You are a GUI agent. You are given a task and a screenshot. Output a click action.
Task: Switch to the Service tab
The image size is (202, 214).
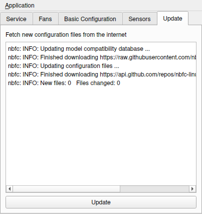[x=16, y=19]
